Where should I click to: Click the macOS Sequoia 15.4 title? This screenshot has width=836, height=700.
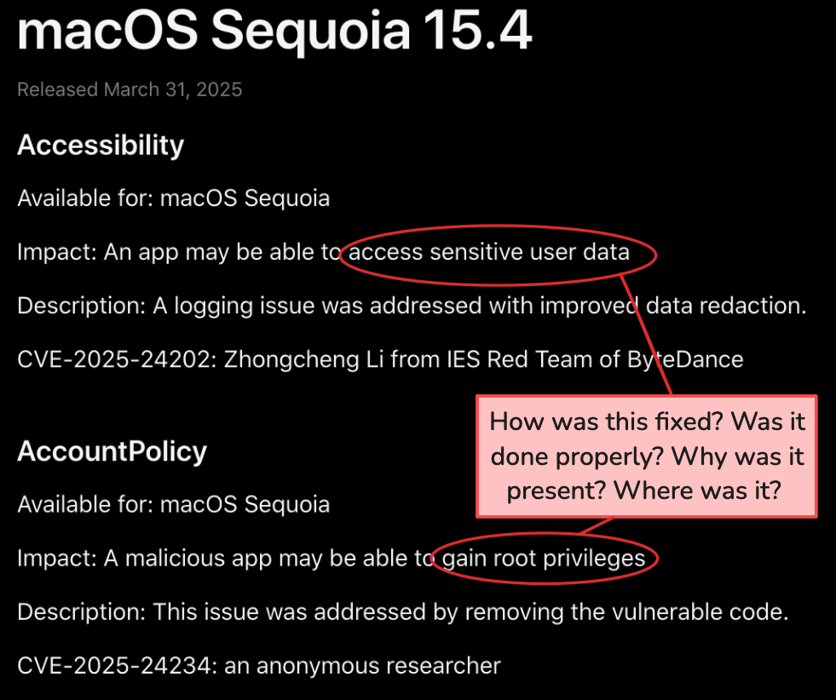tap(274, 31)
